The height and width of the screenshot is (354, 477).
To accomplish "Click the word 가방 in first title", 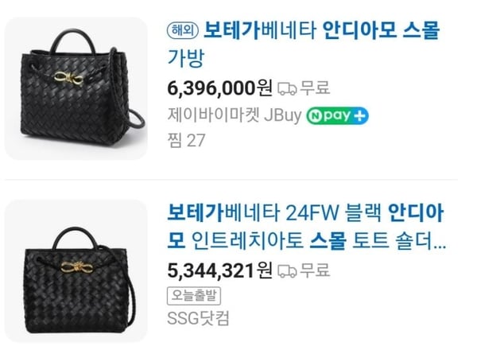I will (x=185, y=58).
